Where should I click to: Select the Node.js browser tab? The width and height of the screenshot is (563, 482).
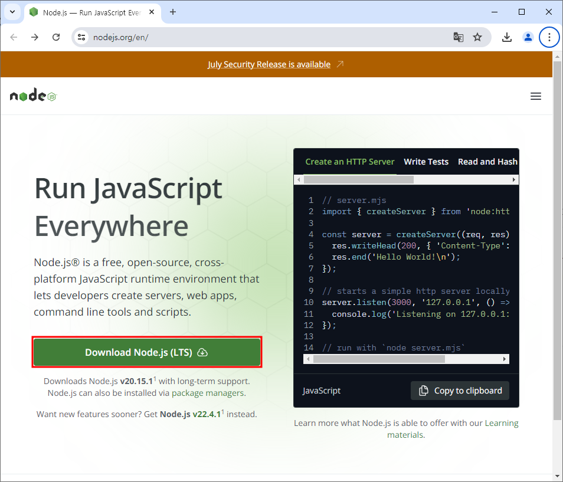92,12
